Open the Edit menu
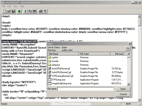 (9, 6)
